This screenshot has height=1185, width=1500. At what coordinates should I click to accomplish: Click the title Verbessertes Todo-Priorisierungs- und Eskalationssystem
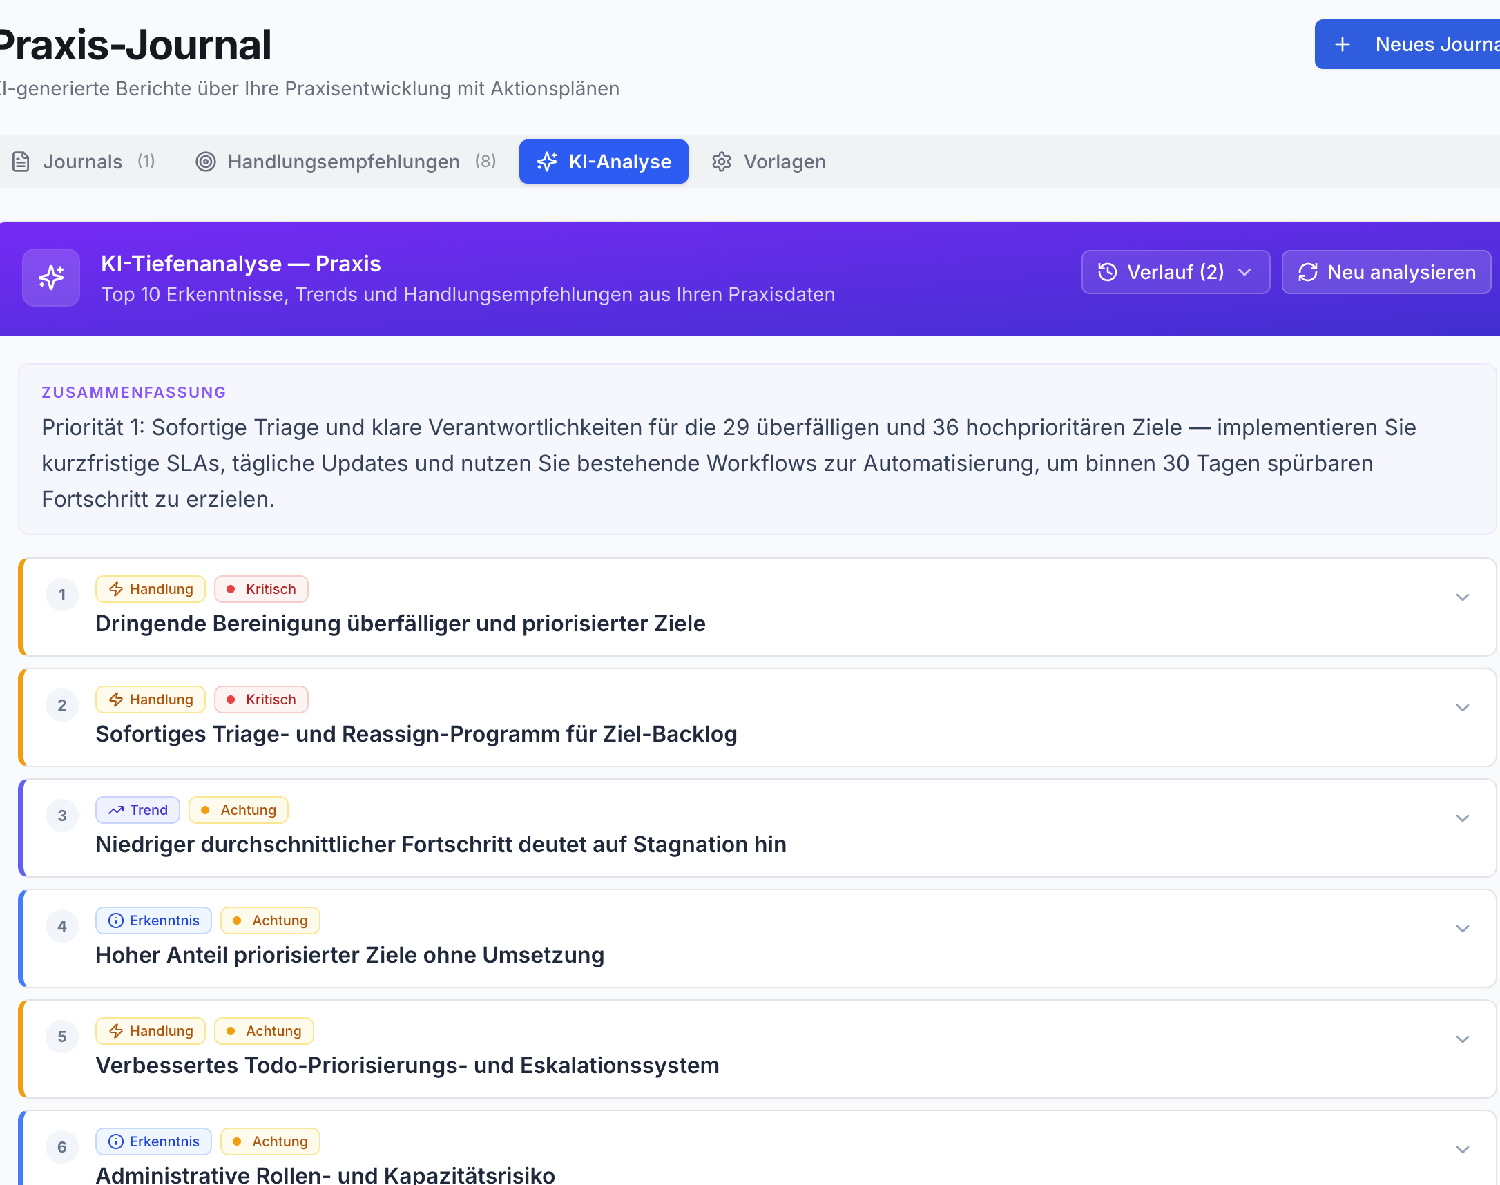pos(407,1065)
